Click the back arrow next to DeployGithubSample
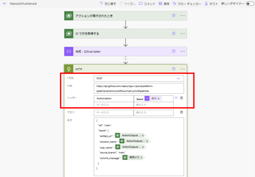The height and width of the screenshot is (177, 255). [5, 4]
